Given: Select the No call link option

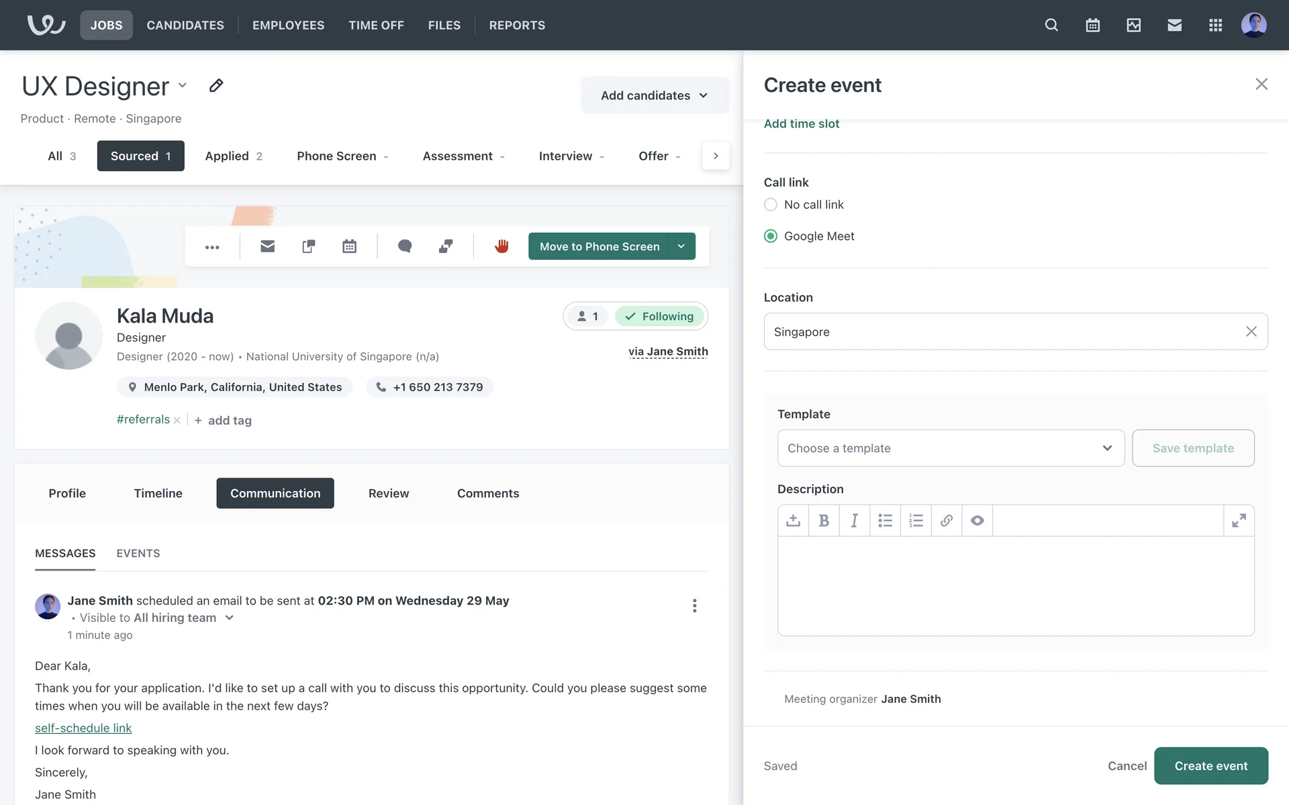Looking at the screenshot, I should (771, 205).
